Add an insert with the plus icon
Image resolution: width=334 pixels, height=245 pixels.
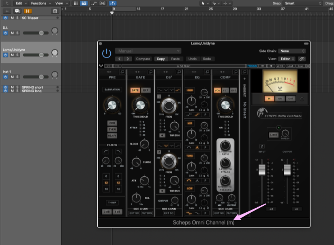(244, 79)
